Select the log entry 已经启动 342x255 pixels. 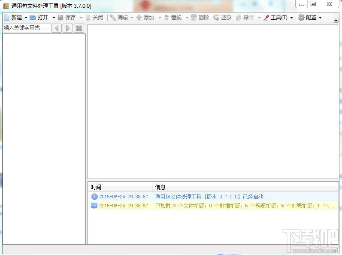(x=213, y=197)
